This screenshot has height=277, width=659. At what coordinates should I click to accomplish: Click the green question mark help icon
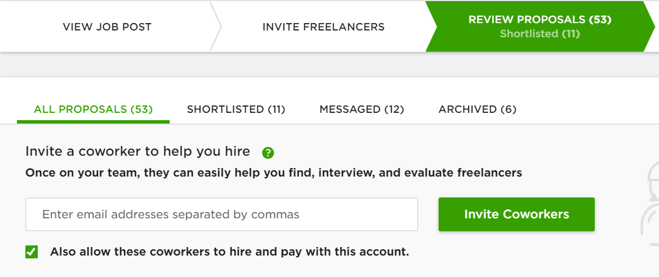(x=268, y=152)
